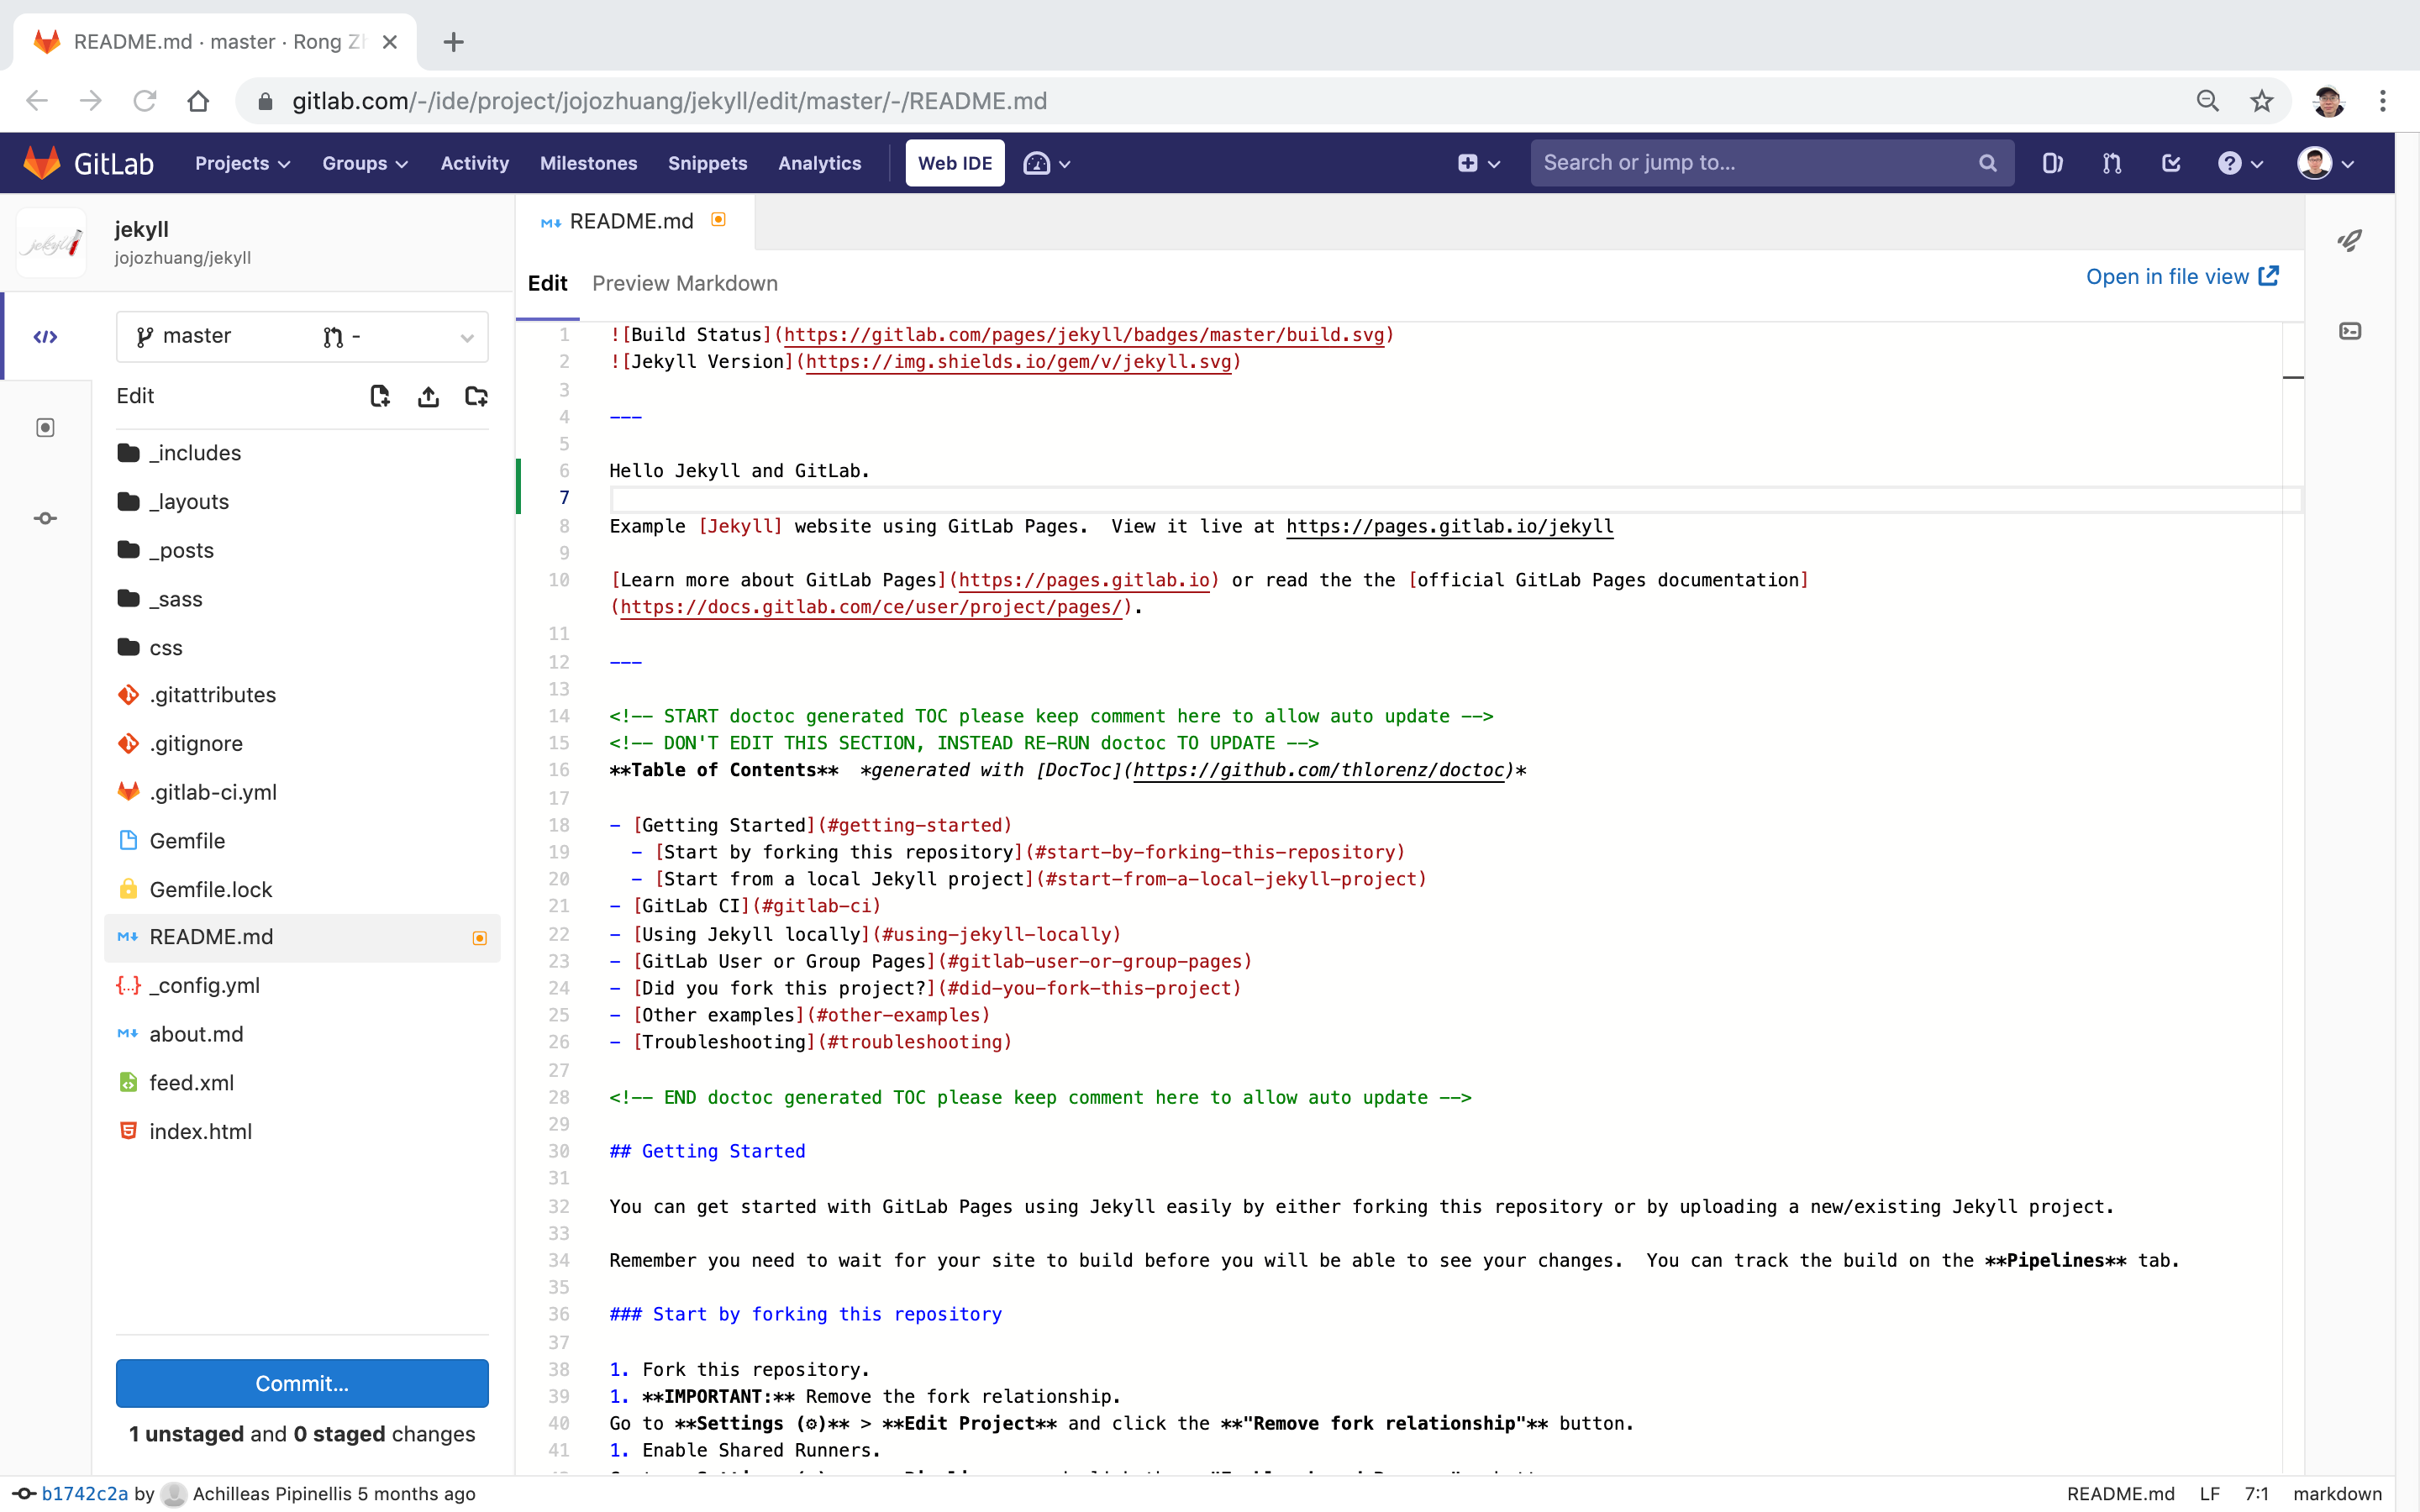Click the markdown language status entry
Viewport: 2420px width, 1512px height.
pyautogui.click(x=2337, y=1493)
